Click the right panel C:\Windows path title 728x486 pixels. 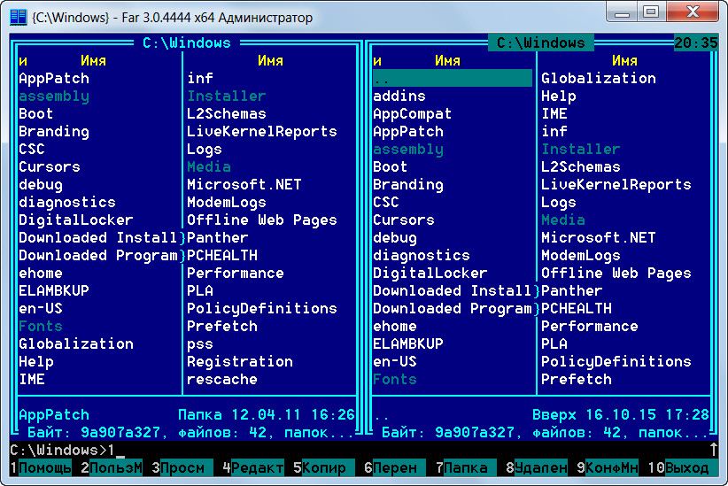click(x=541, y=42)
